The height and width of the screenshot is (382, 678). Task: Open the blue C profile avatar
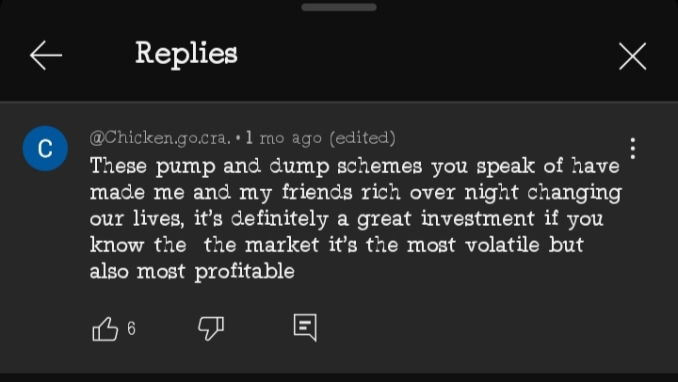45,149
